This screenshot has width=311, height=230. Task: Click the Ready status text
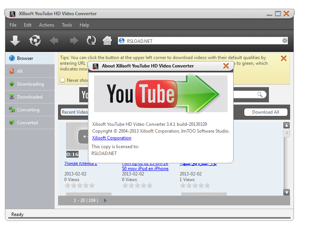click(17, 214)
